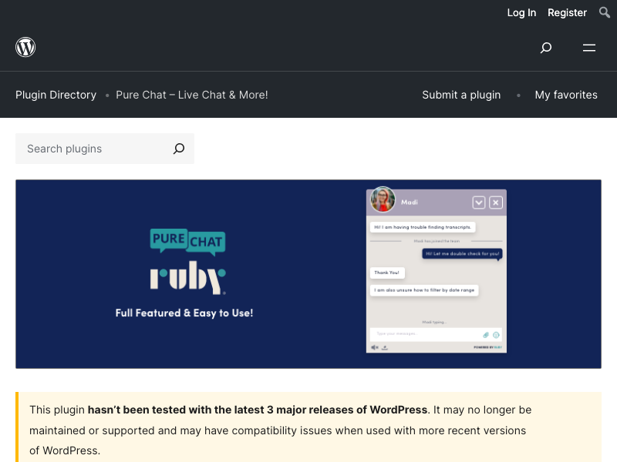
Task: Click Madi's avatar in the chat preview
Action: coord(383,199)
